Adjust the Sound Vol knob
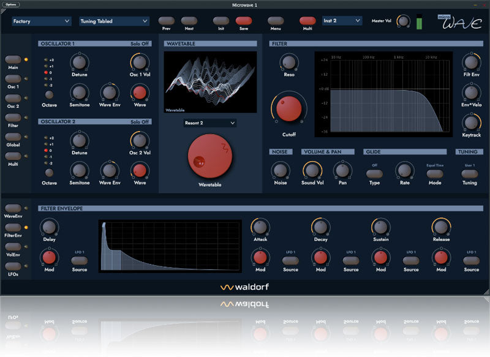490x357 pixels. (312, 170)
